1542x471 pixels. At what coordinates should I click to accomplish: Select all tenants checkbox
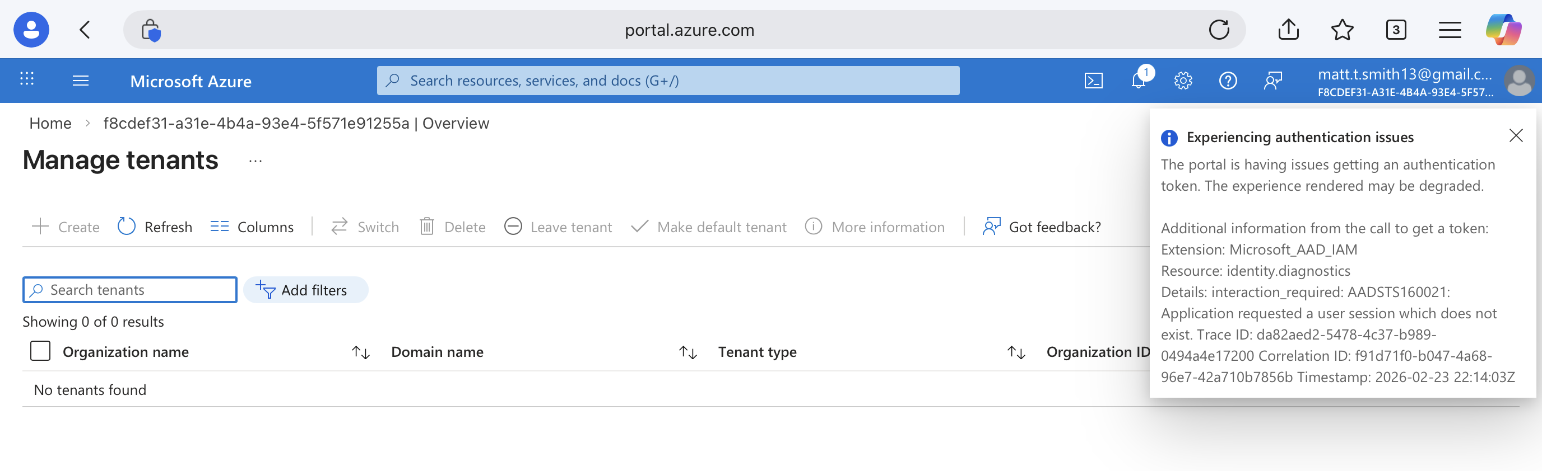click(40, 351)
